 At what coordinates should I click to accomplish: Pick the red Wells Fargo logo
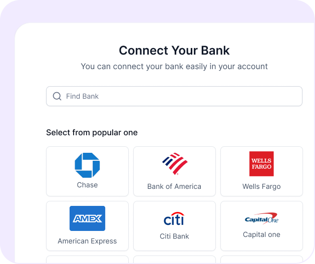[x=261, y=164]
